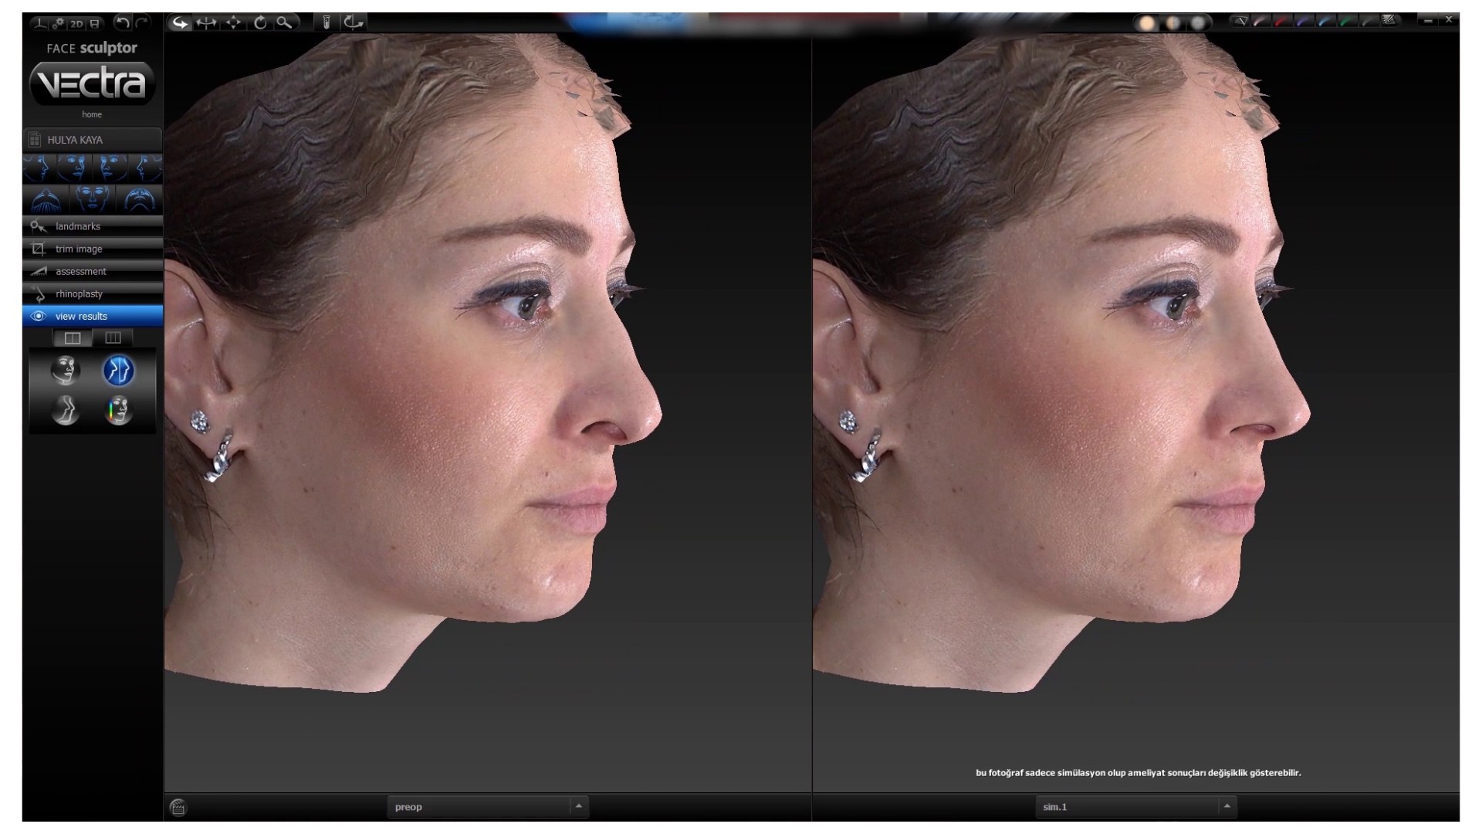The image size is (1482, 834).
Task: Click the movie clip icon bottom-left
Action: point(178,808)
